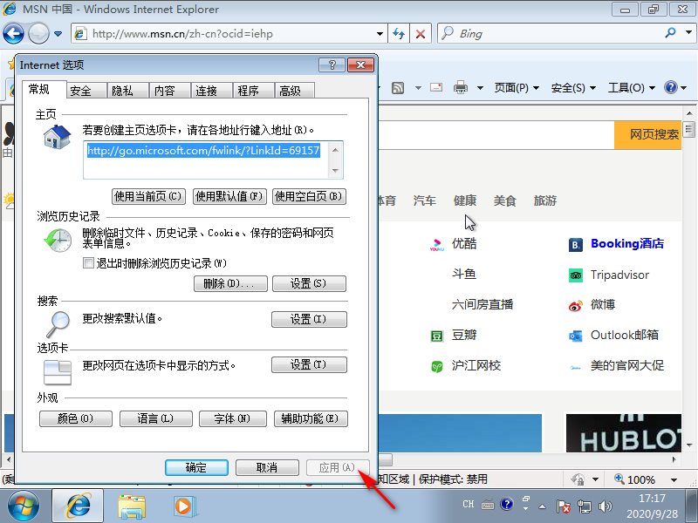Enable delete browsing history on exit checkbox

[x=88, y=263]
